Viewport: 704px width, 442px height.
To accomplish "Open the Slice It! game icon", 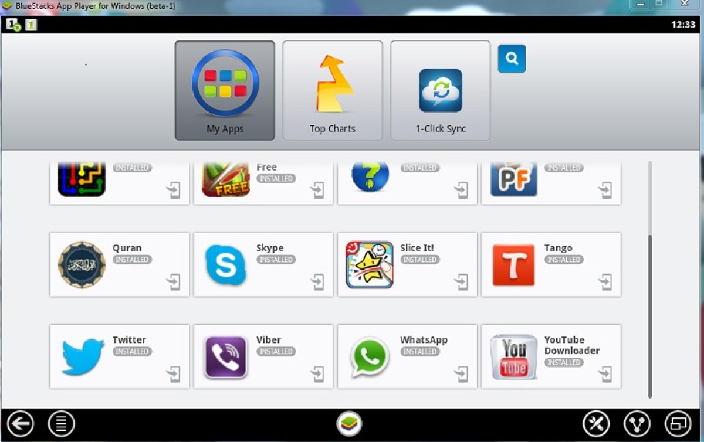I will click(370, 265).
